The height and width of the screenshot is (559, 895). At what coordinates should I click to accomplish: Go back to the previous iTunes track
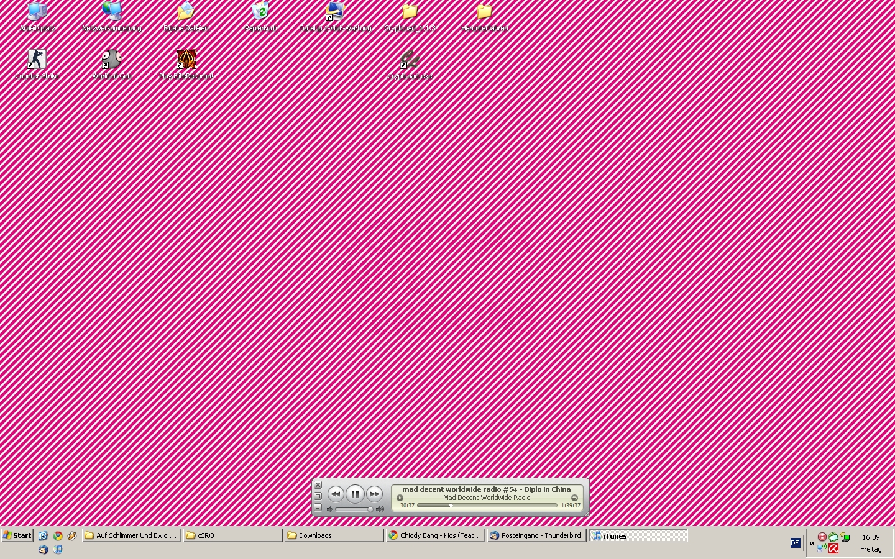pos(336,494)
